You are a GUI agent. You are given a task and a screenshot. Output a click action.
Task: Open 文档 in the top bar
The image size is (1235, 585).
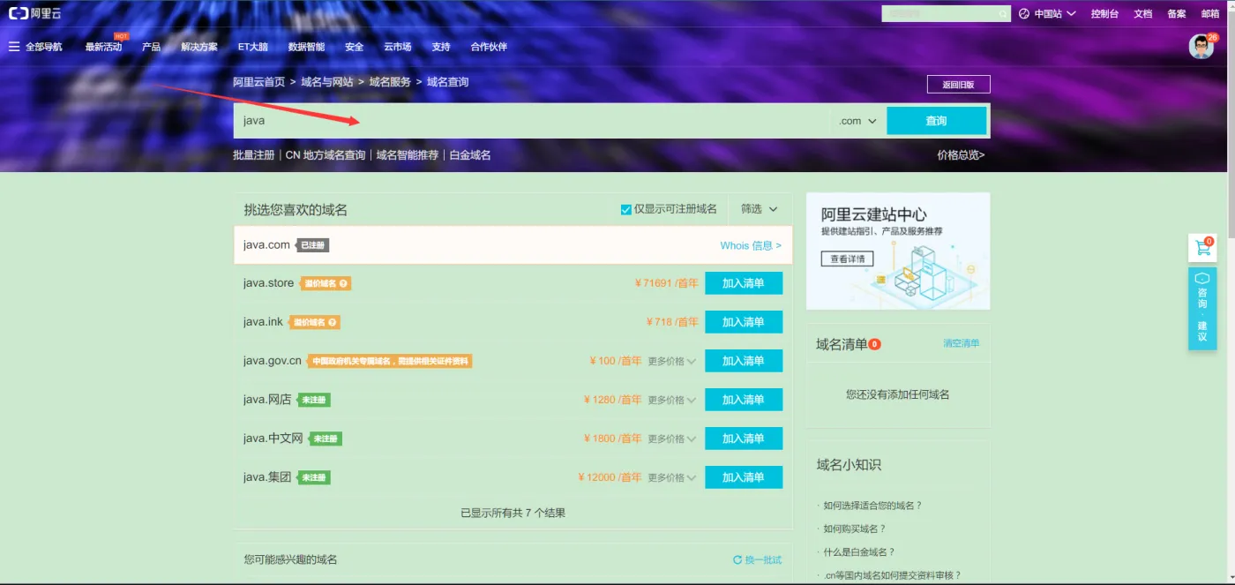(x=1143, y=14)
